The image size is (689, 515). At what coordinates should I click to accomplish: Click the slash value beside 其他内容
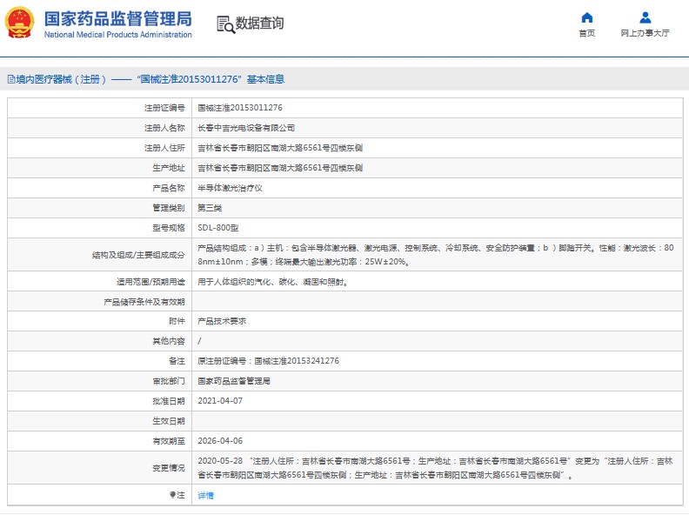199,341
